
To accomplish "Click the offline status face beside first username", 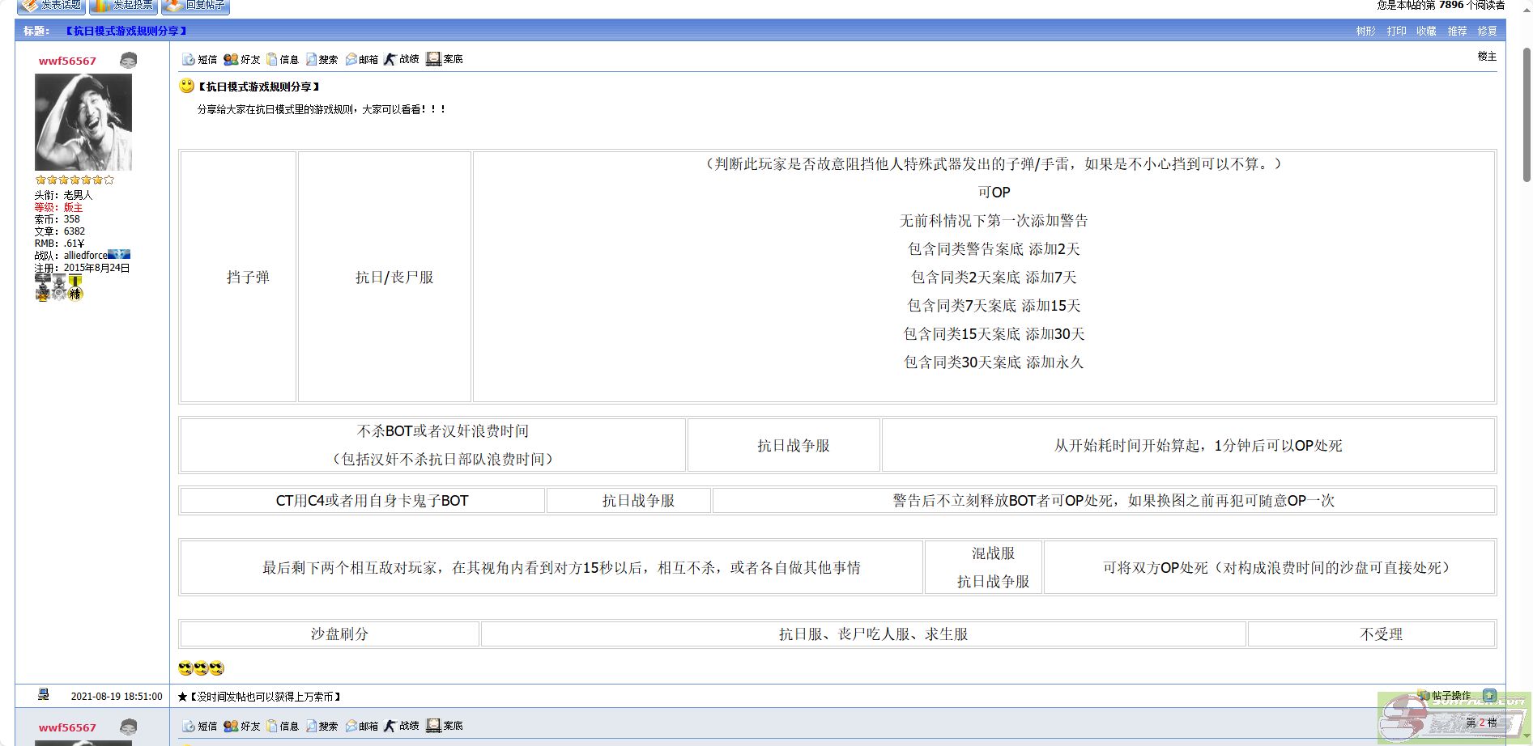I will [128, 61].
